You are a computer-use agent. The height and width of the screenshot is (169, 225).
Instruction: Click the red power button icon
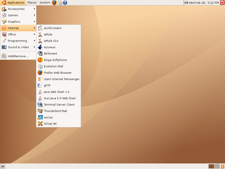(222, 2)
